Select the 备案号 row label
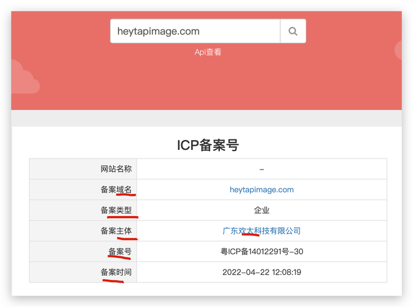The image size is (413, 307). point(119,251)
